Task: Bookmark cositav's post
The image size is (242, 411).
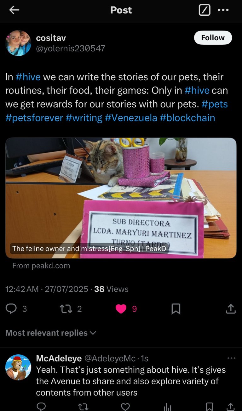Action: pos(176,309)
